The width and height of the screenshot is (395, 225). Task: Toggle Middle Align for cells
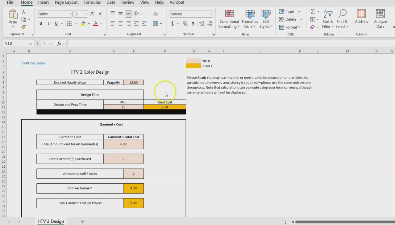pos(121,14)
